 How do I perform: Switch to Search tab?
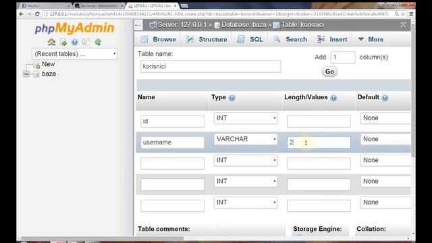click(x=290, y=39)
